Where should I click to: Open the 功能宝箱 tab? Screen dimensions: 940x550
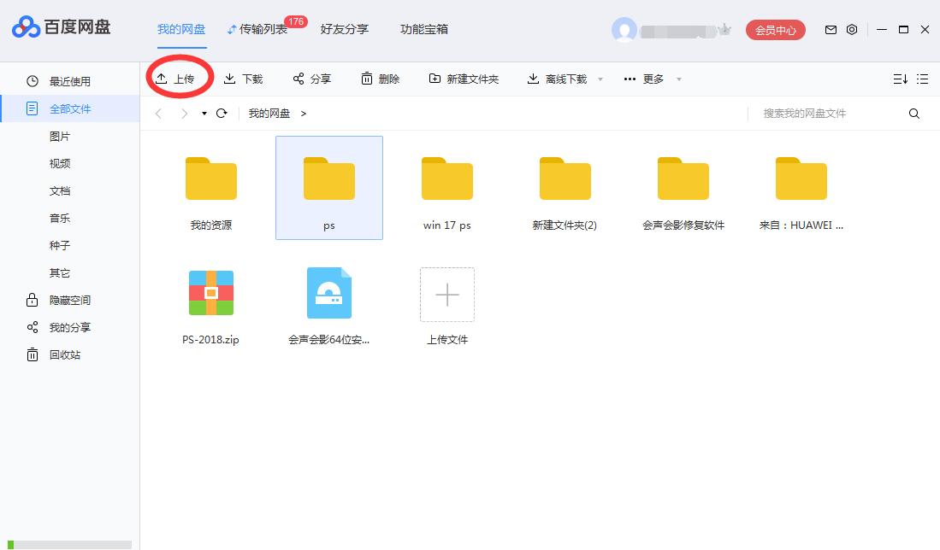(425, 28)
